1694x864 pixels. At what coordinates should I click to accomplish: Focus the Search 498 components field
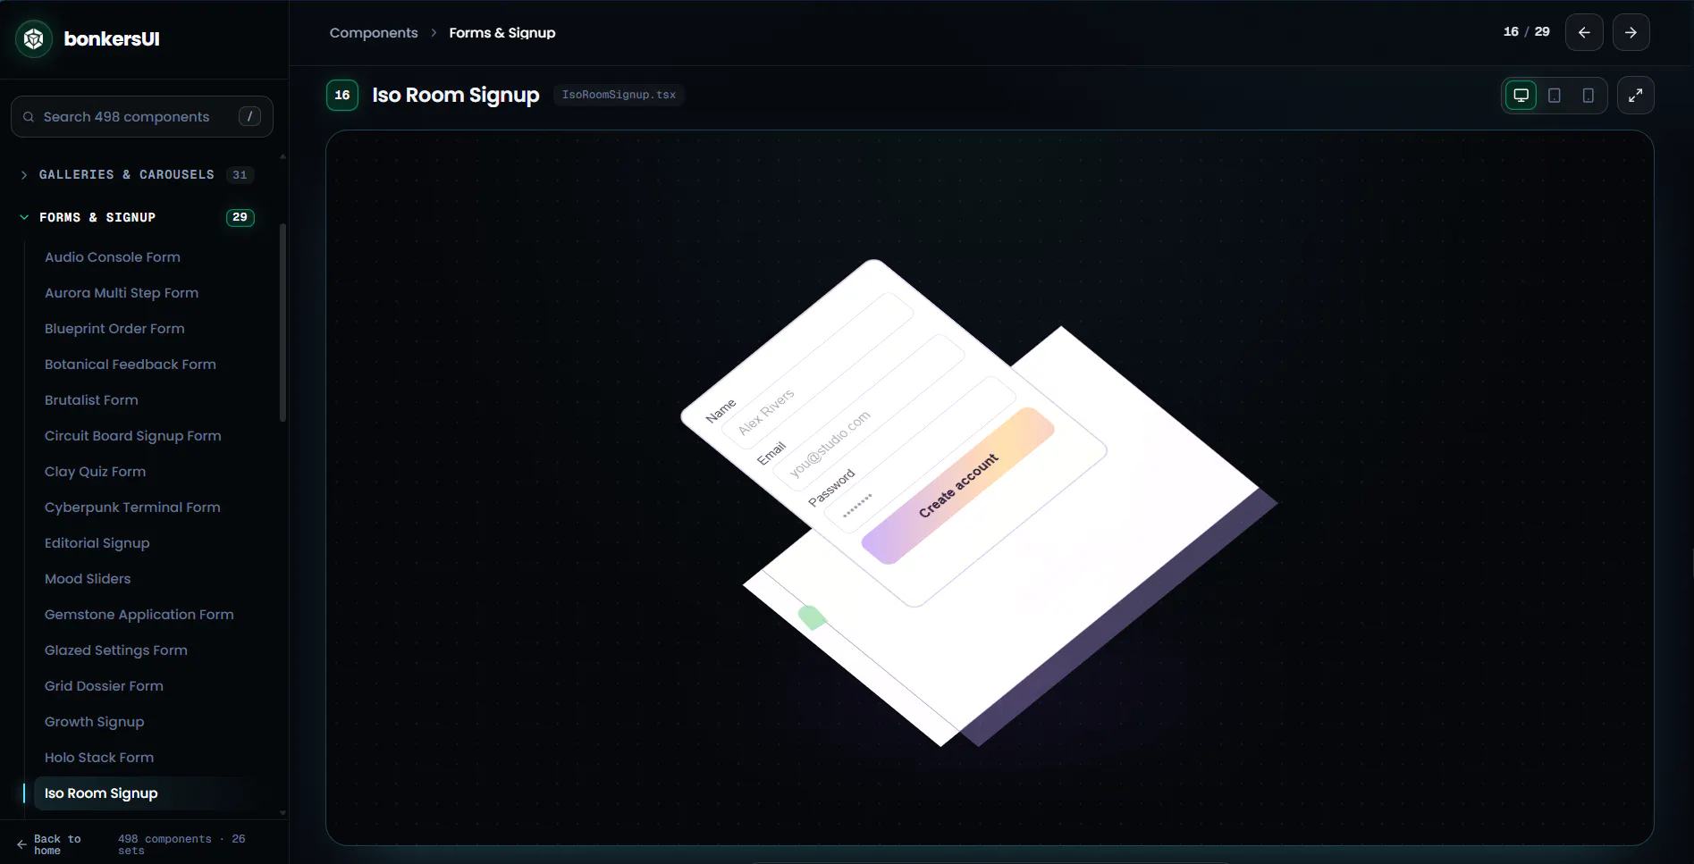(x=142, y=117)
